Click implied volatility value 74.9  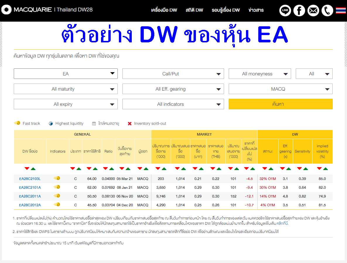322,196
